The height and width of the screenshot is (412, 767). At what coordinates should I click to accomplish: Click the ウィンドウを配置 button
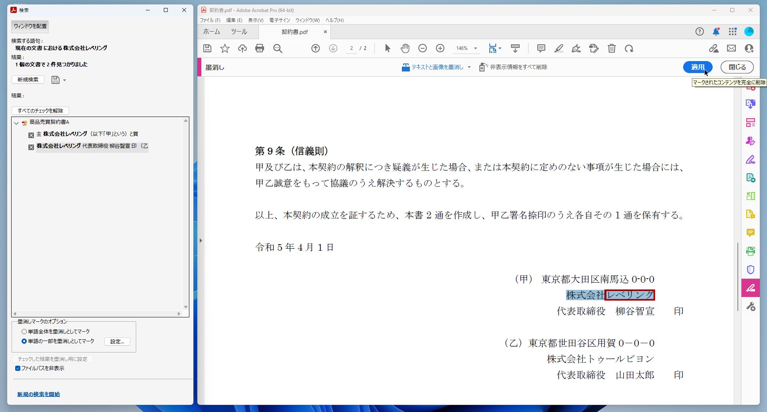pyautogui.click(x=30, y=26)
